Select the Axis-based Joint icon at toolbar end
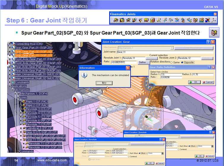 pos(213,20)
